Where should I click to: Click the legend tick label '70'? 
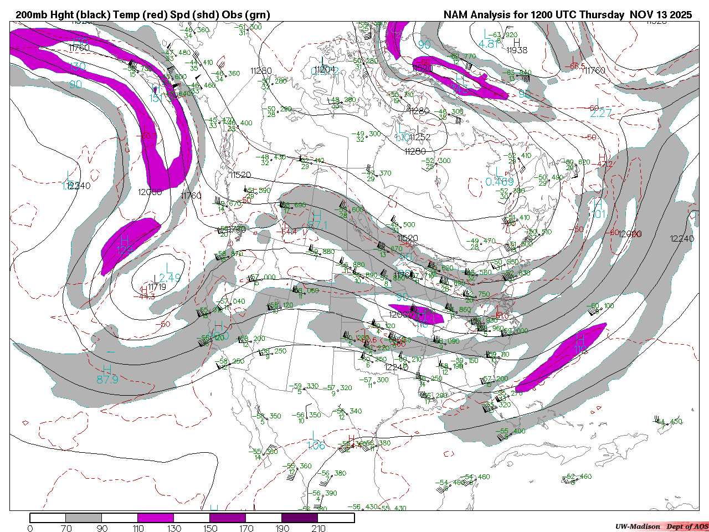coord(66,528)
